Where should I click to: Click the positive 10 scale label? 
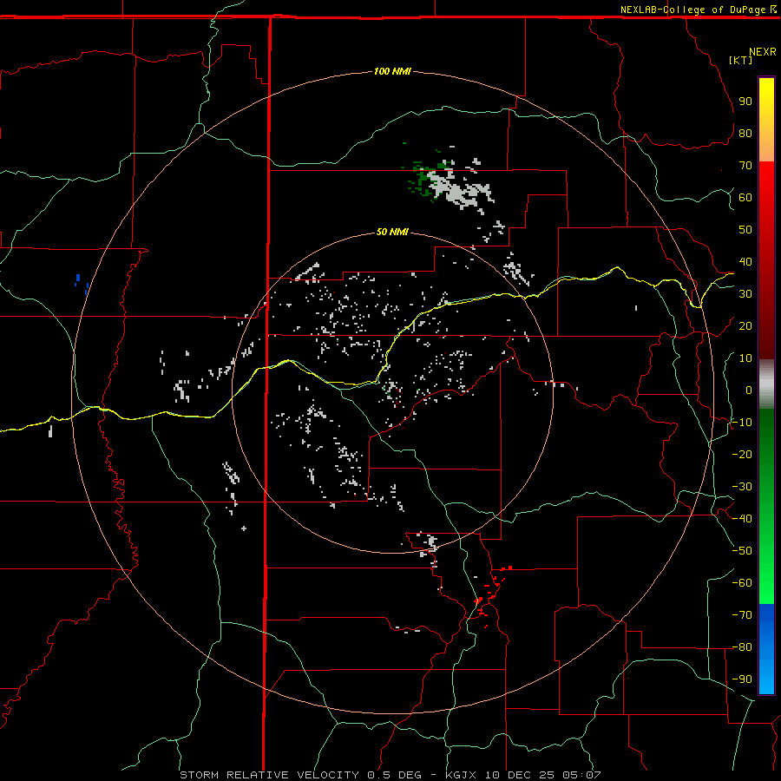[x=745, y=358]
